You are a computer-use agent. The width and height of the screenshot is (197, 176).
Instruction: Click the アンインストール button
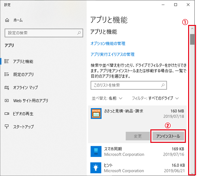click(168, 136)
